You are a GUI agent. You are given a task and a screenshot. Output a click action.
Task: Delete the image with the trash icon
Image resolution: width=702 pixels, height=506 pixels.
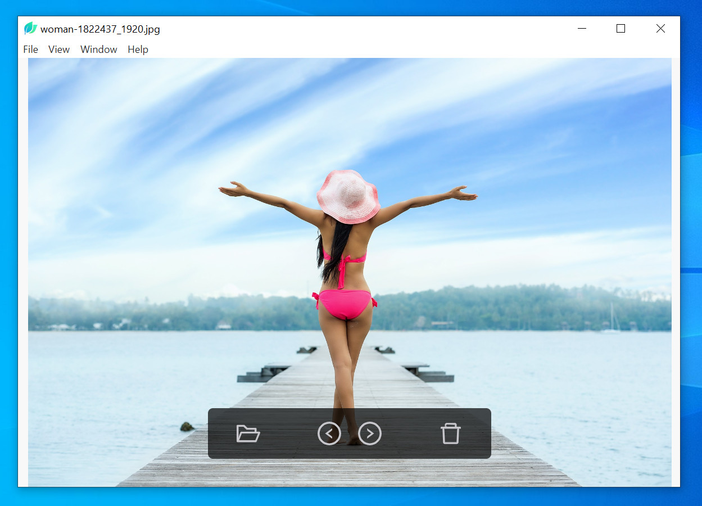[451, 433]
